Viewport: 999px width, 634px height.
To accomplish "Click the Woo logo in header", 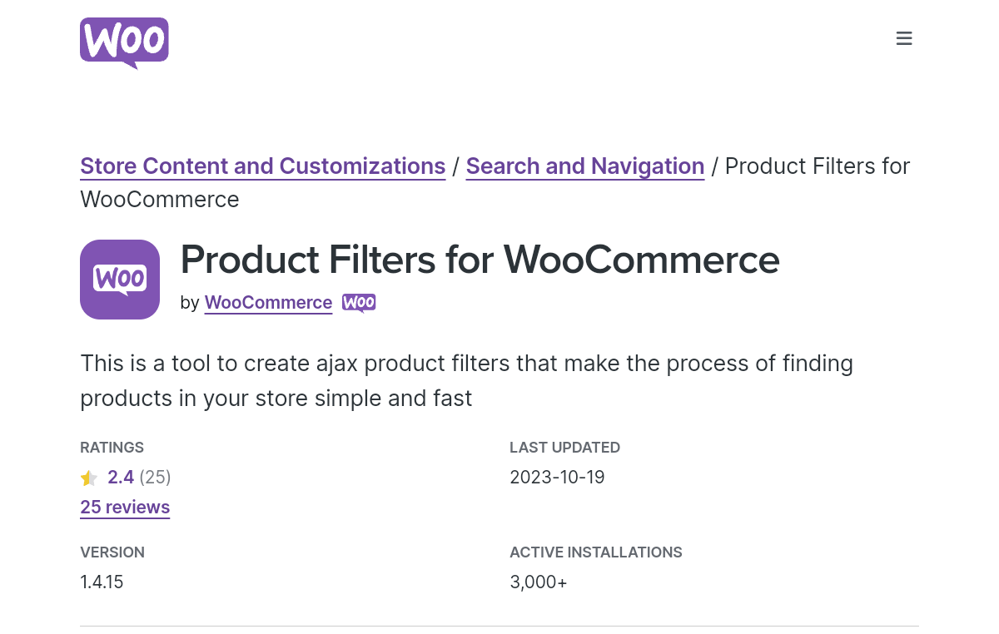I will tap(124, 42).
